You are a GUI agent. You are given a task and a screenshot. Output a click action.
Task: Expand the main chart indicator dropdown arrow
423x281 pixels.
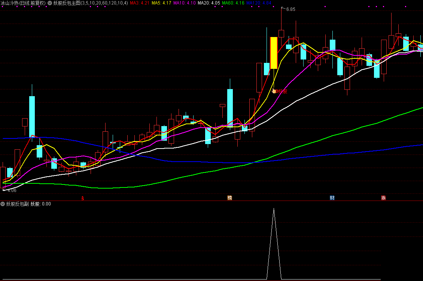point(50,3)
